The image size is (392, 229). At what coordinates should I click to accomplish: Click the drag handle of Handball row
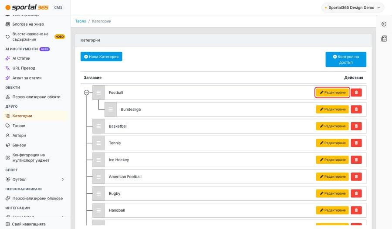[98, 210]
